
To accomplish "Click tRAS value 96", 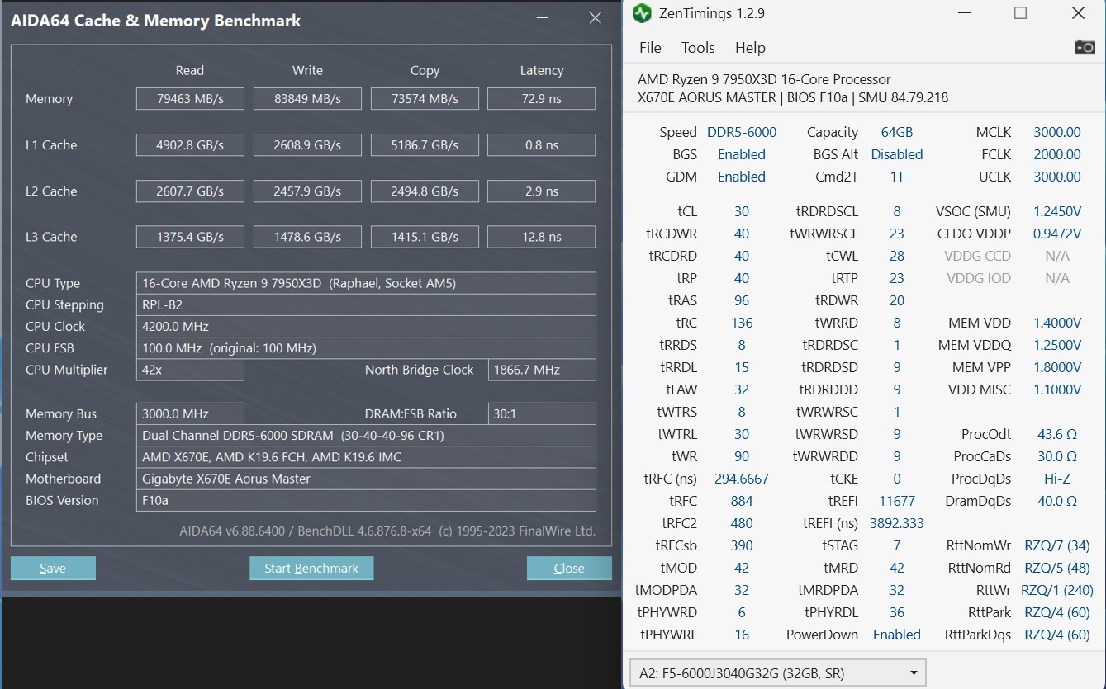I will pos(742,300).
